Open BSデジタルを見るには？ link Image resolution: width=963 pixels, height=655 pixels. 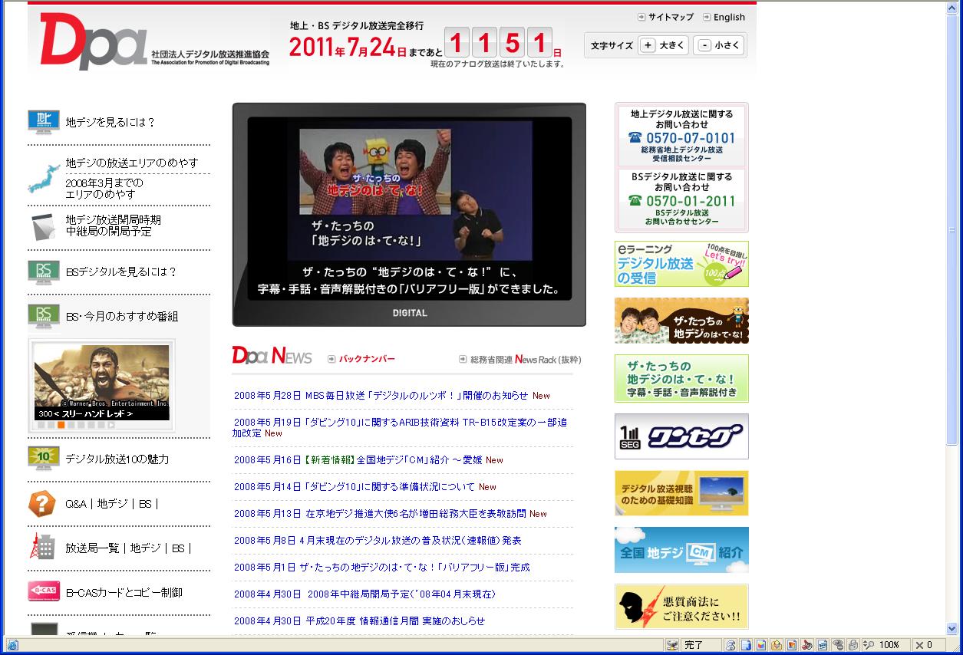[121, 272]
